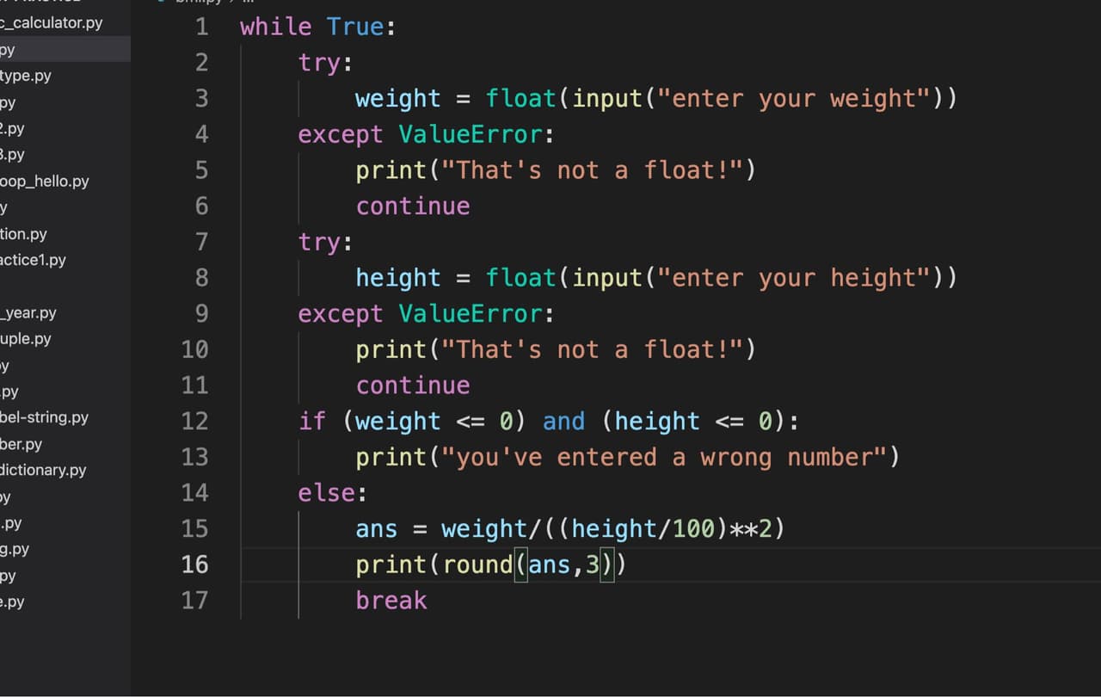Viewport: 1101px width, 697px height.
Task: Place cursor on the while keyword
Action: click(x=276, y=27)
